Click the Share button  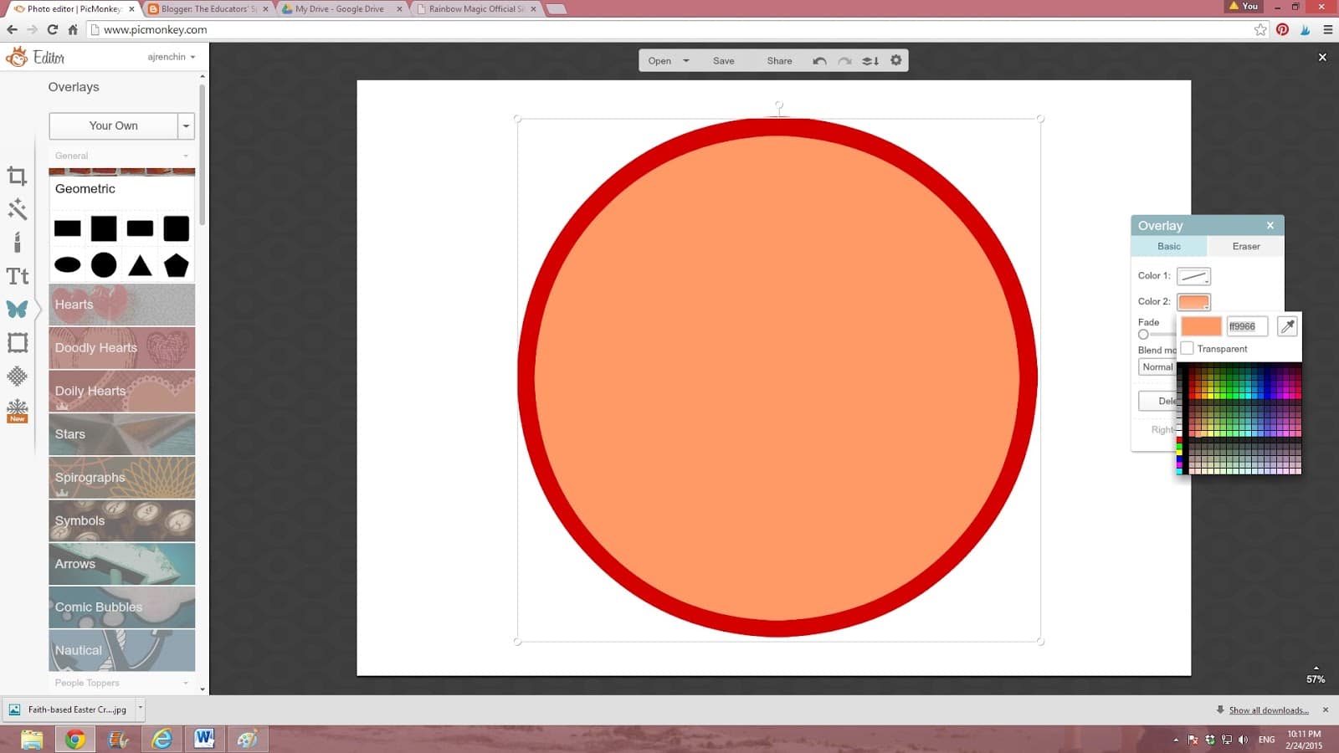coord(779,61)
